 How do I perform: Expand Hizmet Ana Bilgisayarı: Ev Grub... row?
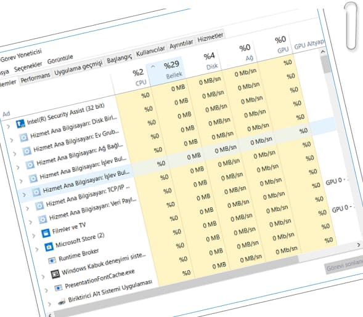[15, 154]
